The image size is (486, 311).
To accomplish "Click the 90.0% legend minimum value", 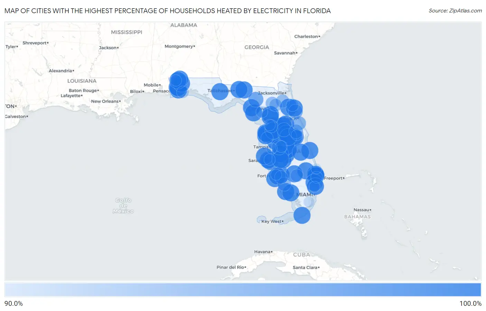I will pyautogui.click(x=13, y=304).
